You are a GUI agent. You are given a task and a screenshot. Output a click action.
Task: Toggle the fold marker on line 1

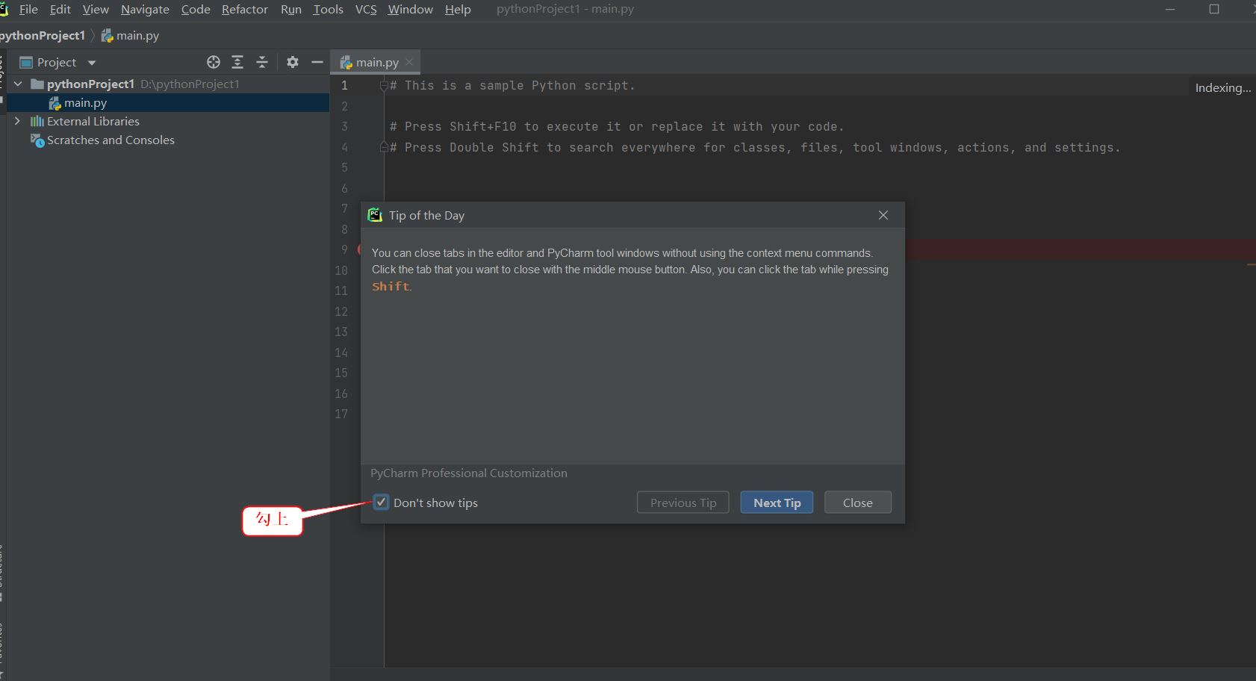[x=384, y=86]
